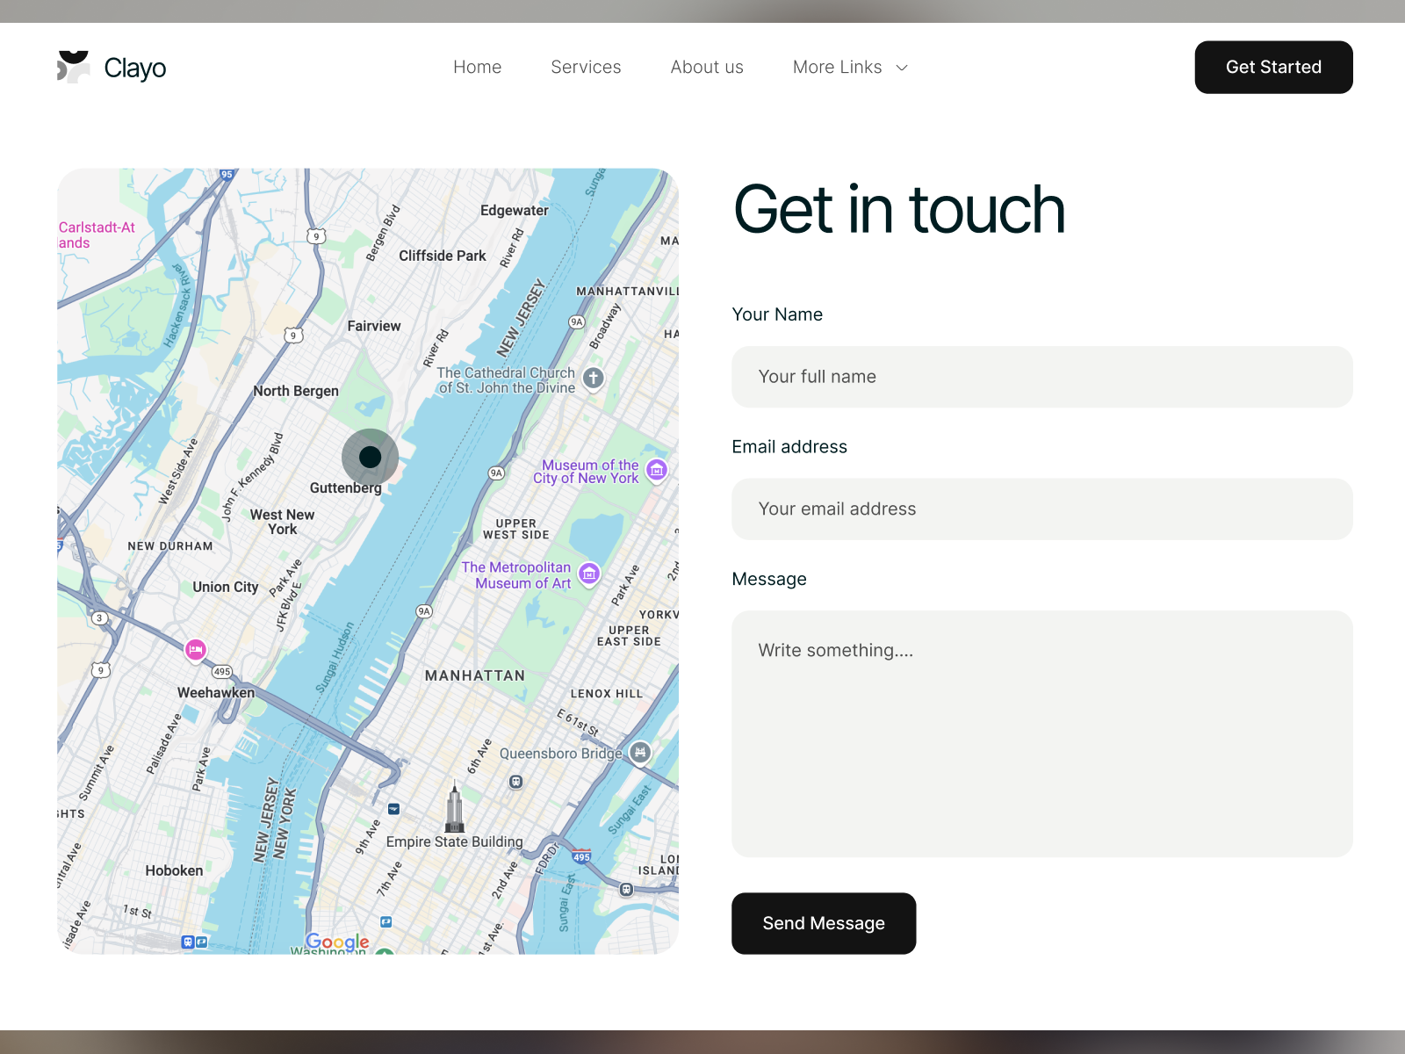
Task: Select the NEW DURHAM map label
Action: click(170, 546)
